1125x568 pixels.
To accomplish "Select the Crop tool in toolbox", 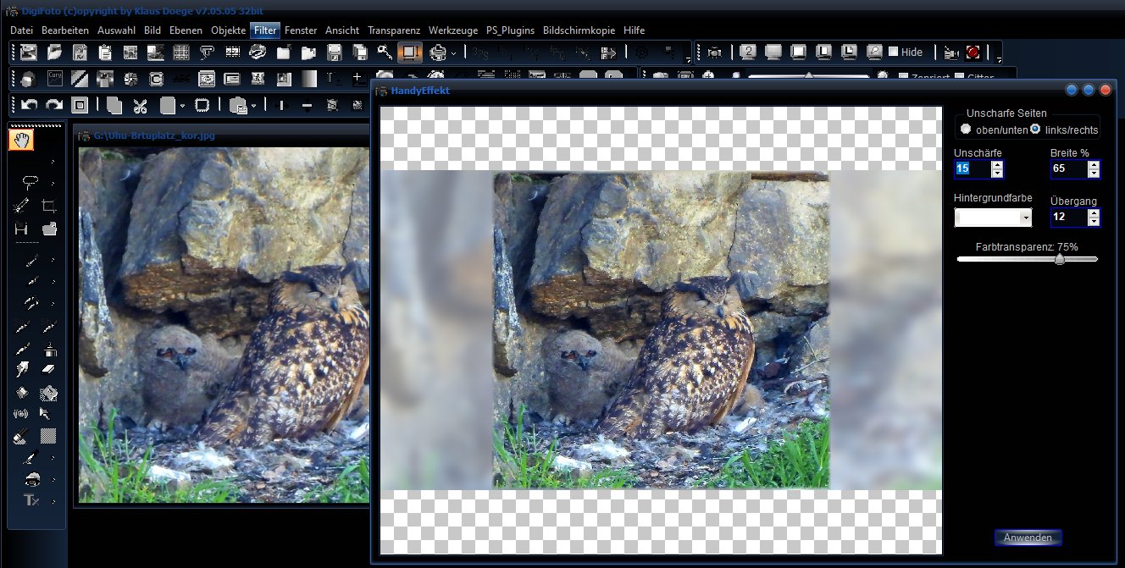I will 49,205.
